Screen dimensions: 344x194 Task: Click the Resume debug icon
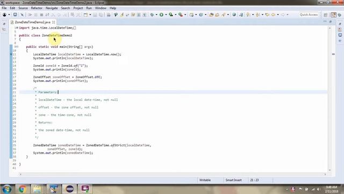pyautogui.click(x=30, y=15)
